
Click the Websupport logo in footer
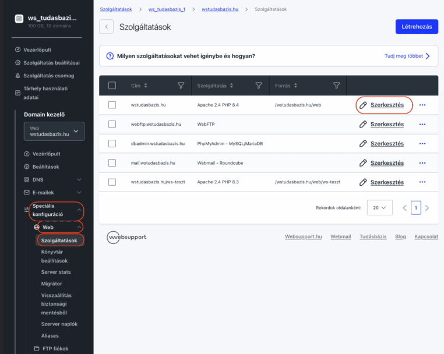coord(126,237)
